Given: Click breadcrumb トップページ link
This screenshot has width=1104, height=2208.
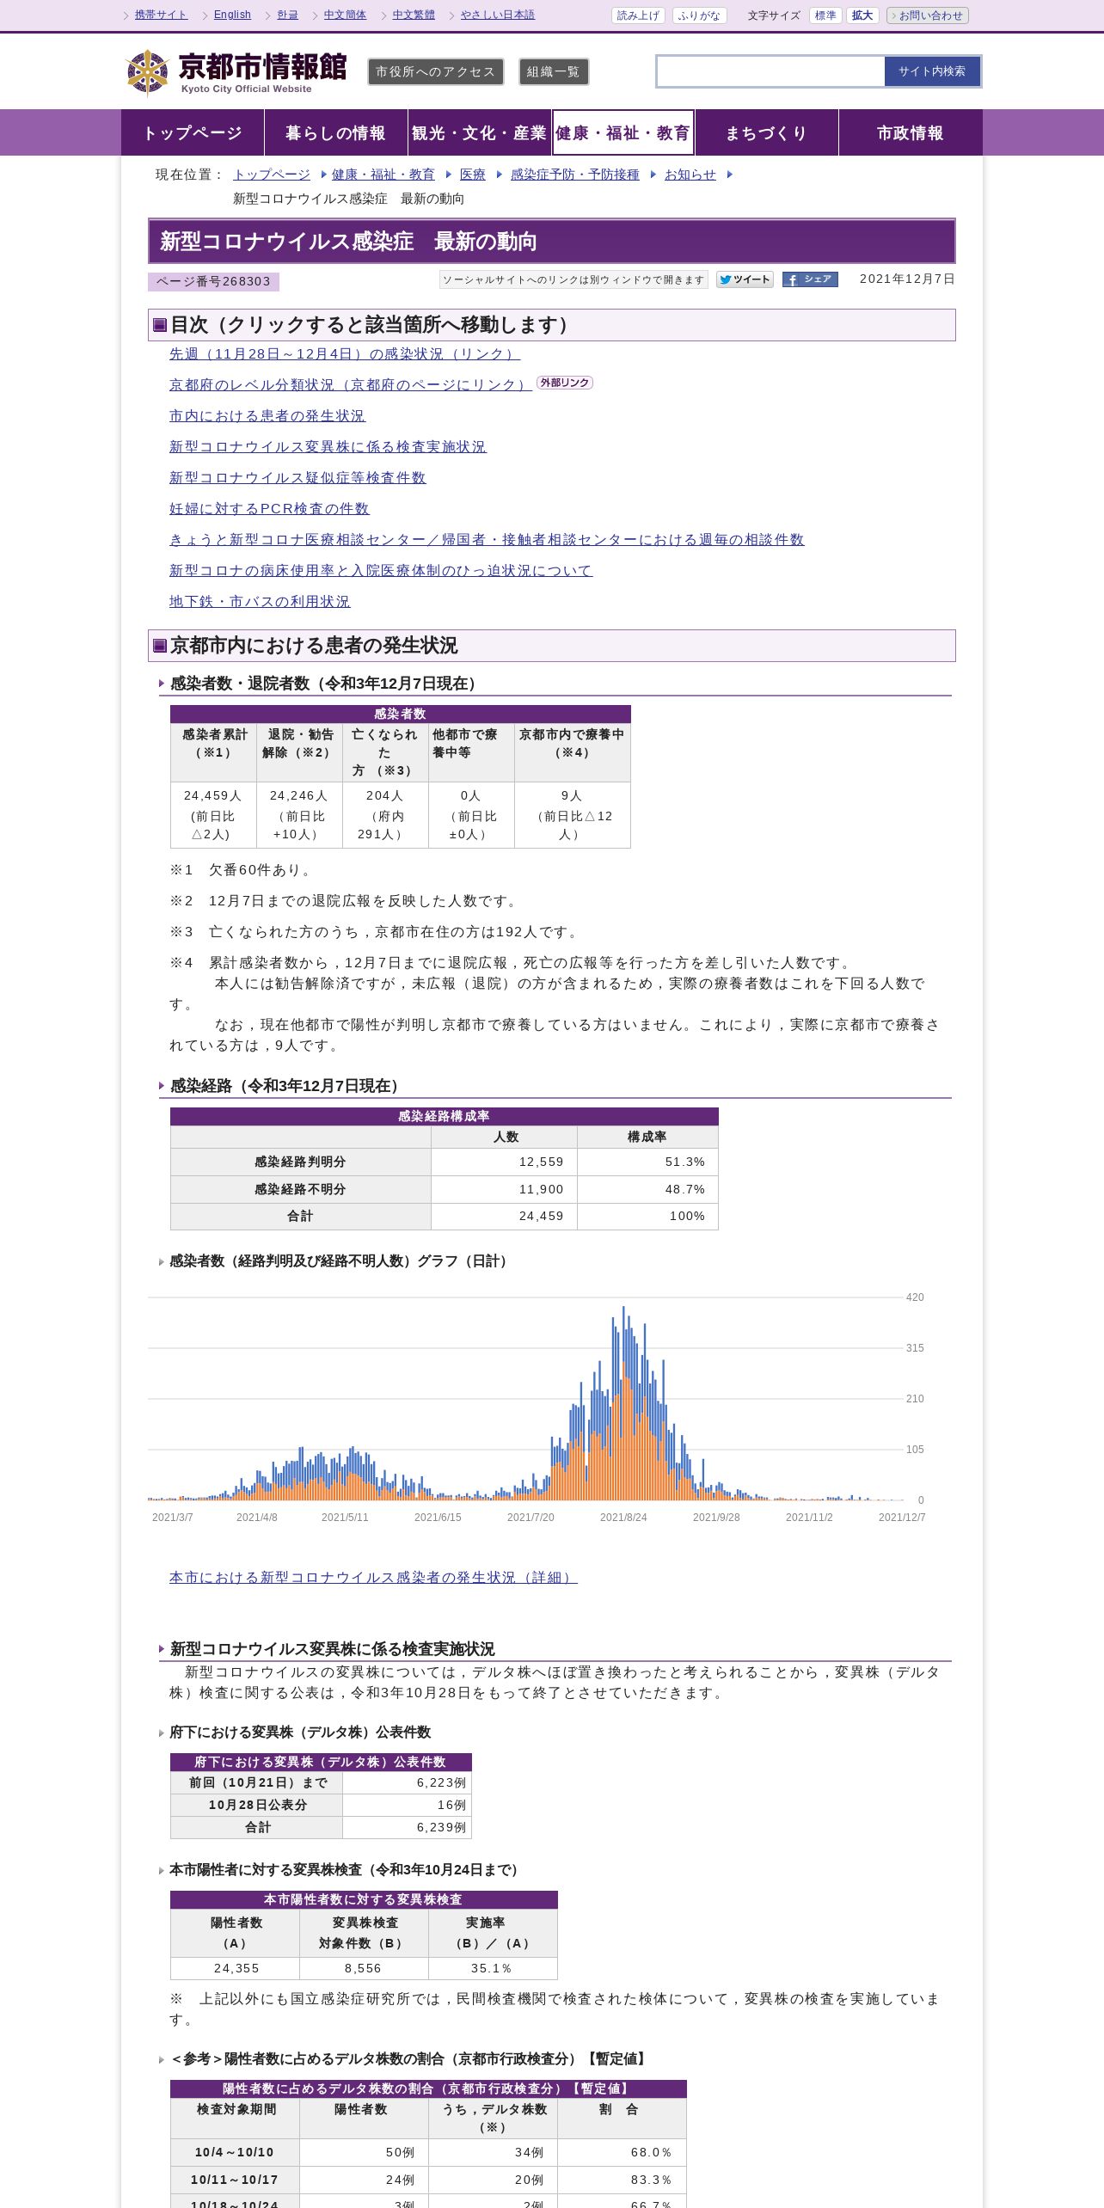Looking at the screenshot, I should pos(272,175).
